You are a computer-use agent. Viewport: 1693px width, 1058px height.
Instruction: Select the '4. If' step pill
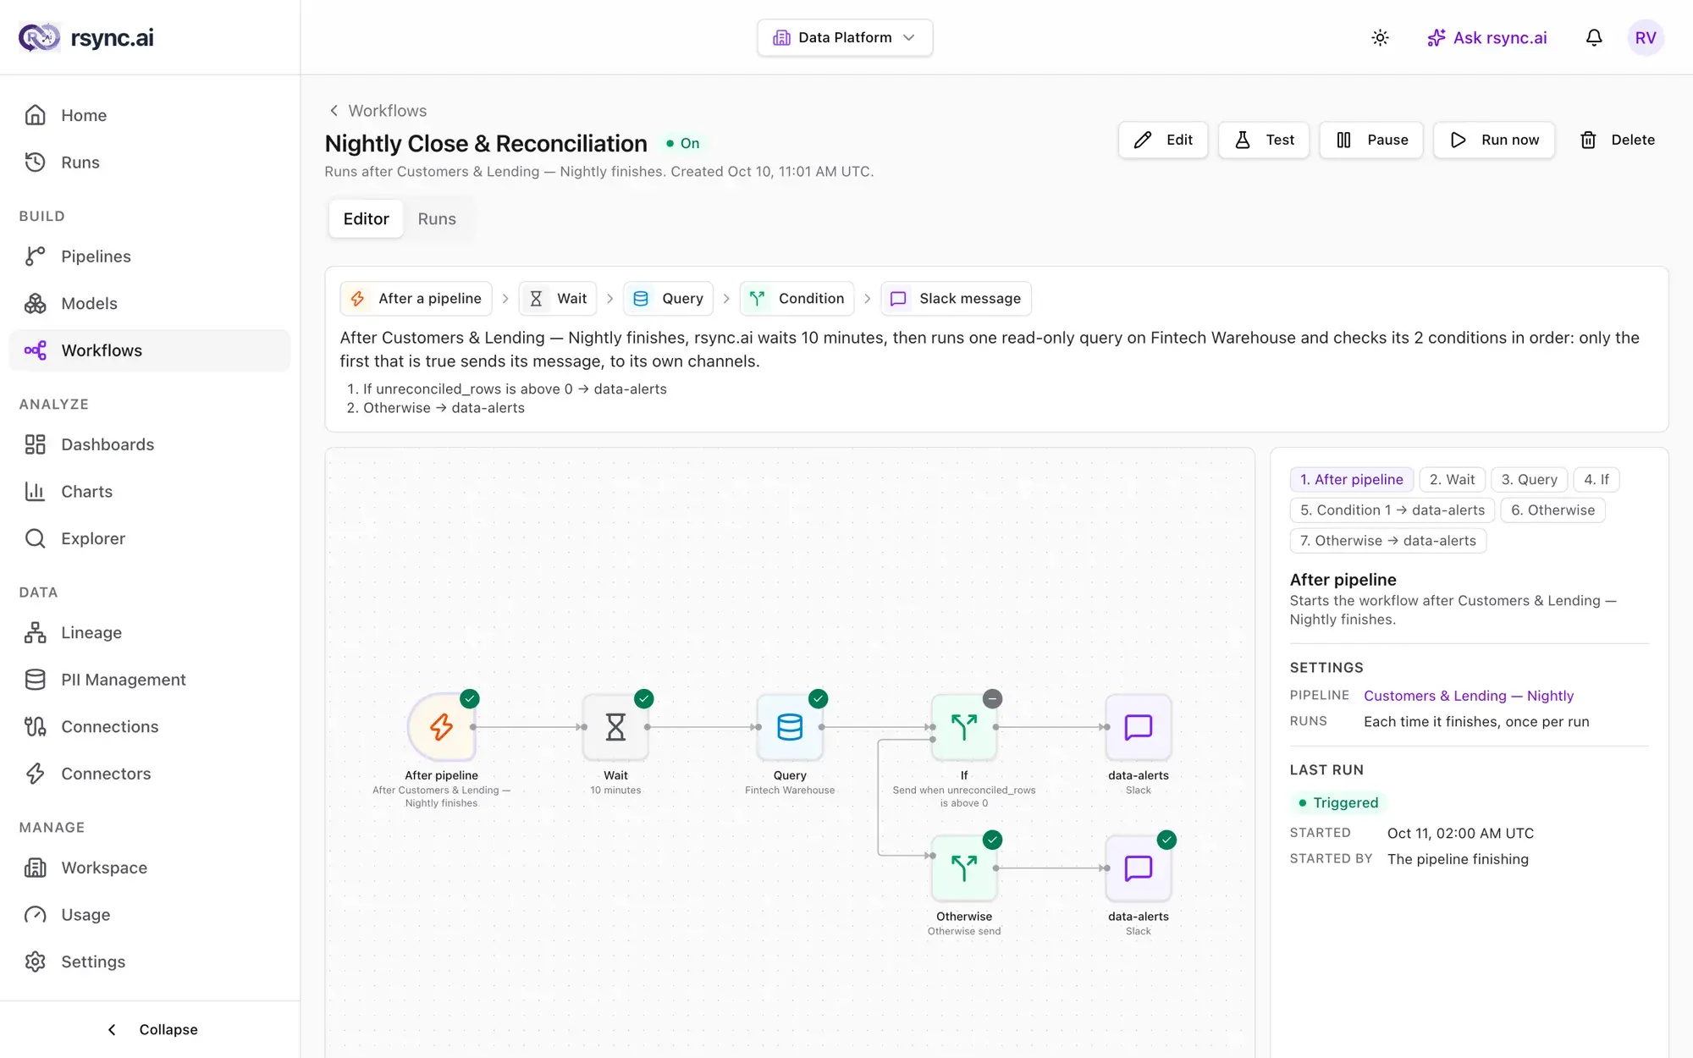point(1596,480)
